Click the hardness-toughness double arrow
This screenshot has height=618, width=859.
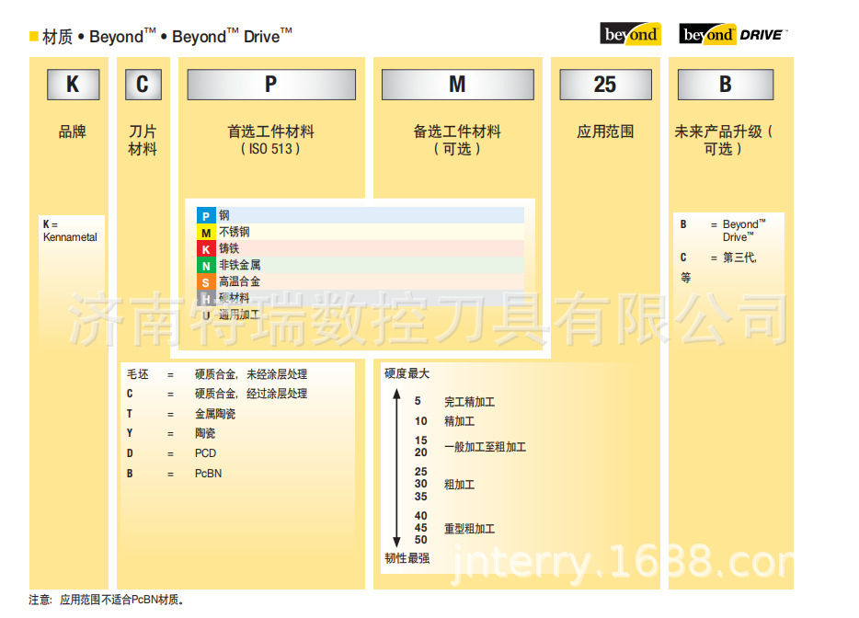(x=396, y=468)
